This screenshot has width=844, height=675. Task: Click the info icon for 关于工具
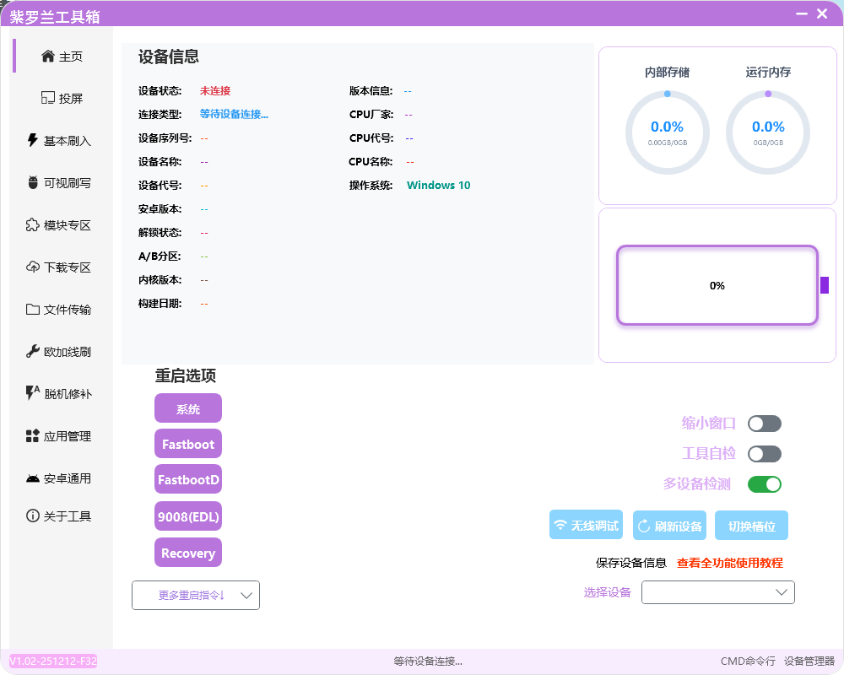33,516
